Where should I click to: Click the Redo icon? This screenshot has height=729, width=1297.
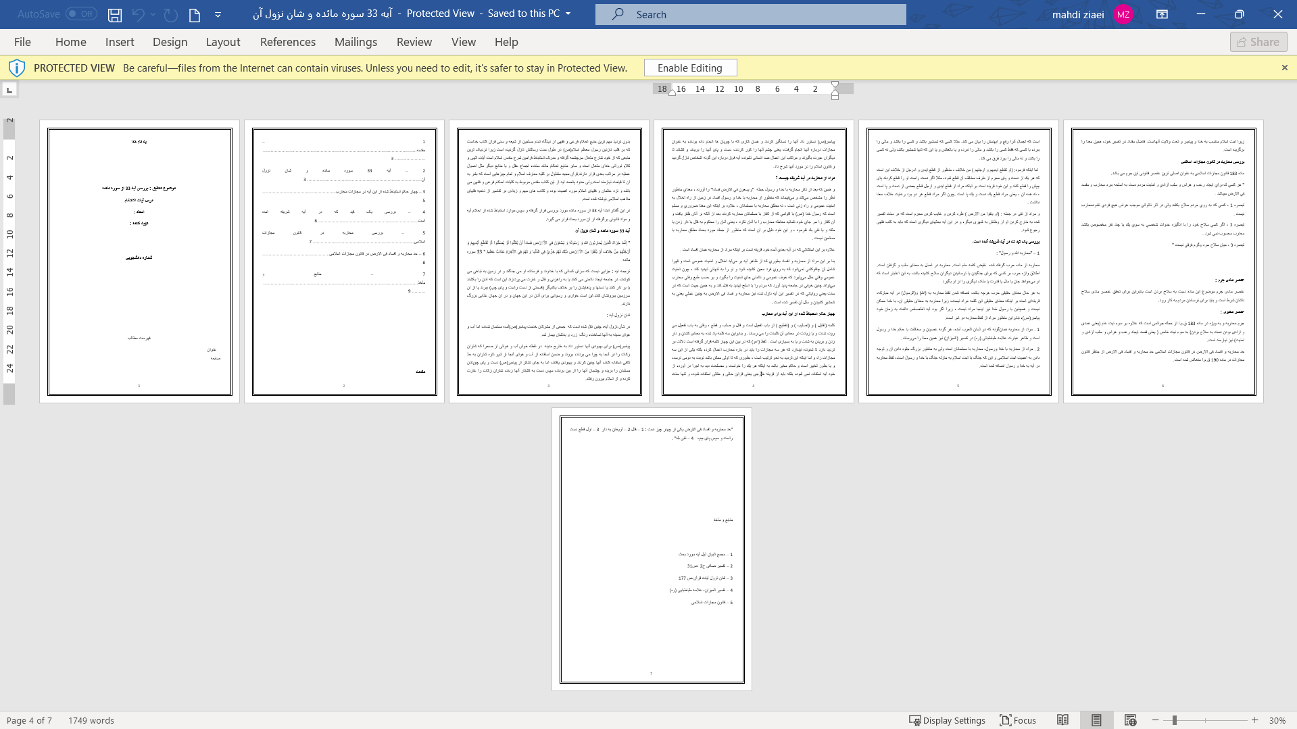tap(170, 14)
